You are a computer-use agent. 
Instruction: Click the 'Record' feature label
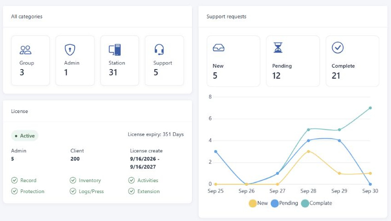28,180
